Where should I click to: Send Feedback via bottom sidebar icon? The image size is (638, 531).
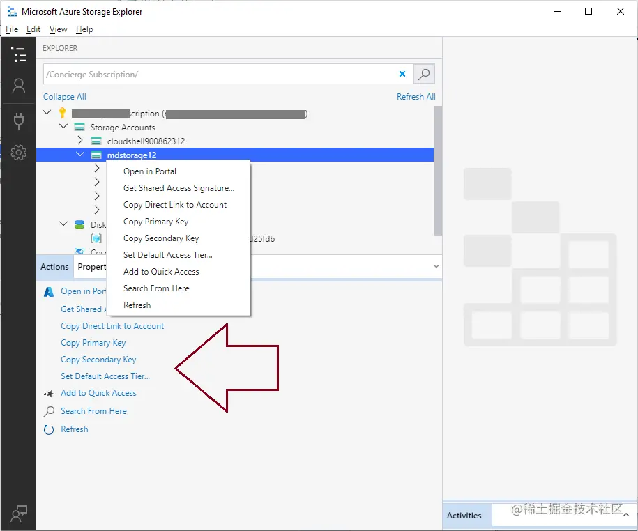click(x=18, y=513)
